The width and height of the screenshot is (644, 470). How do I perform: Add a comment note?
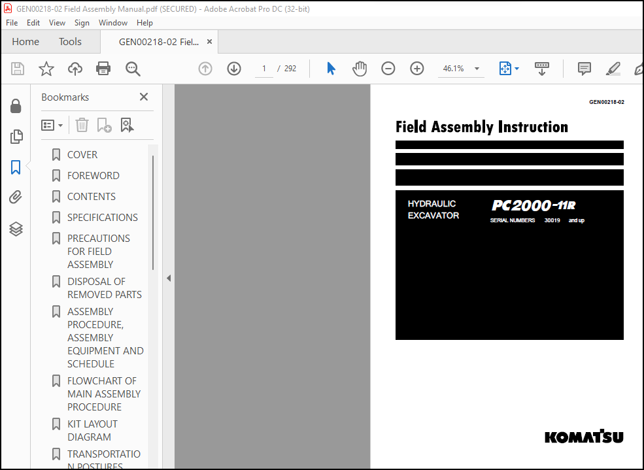(x=584, y=69)
